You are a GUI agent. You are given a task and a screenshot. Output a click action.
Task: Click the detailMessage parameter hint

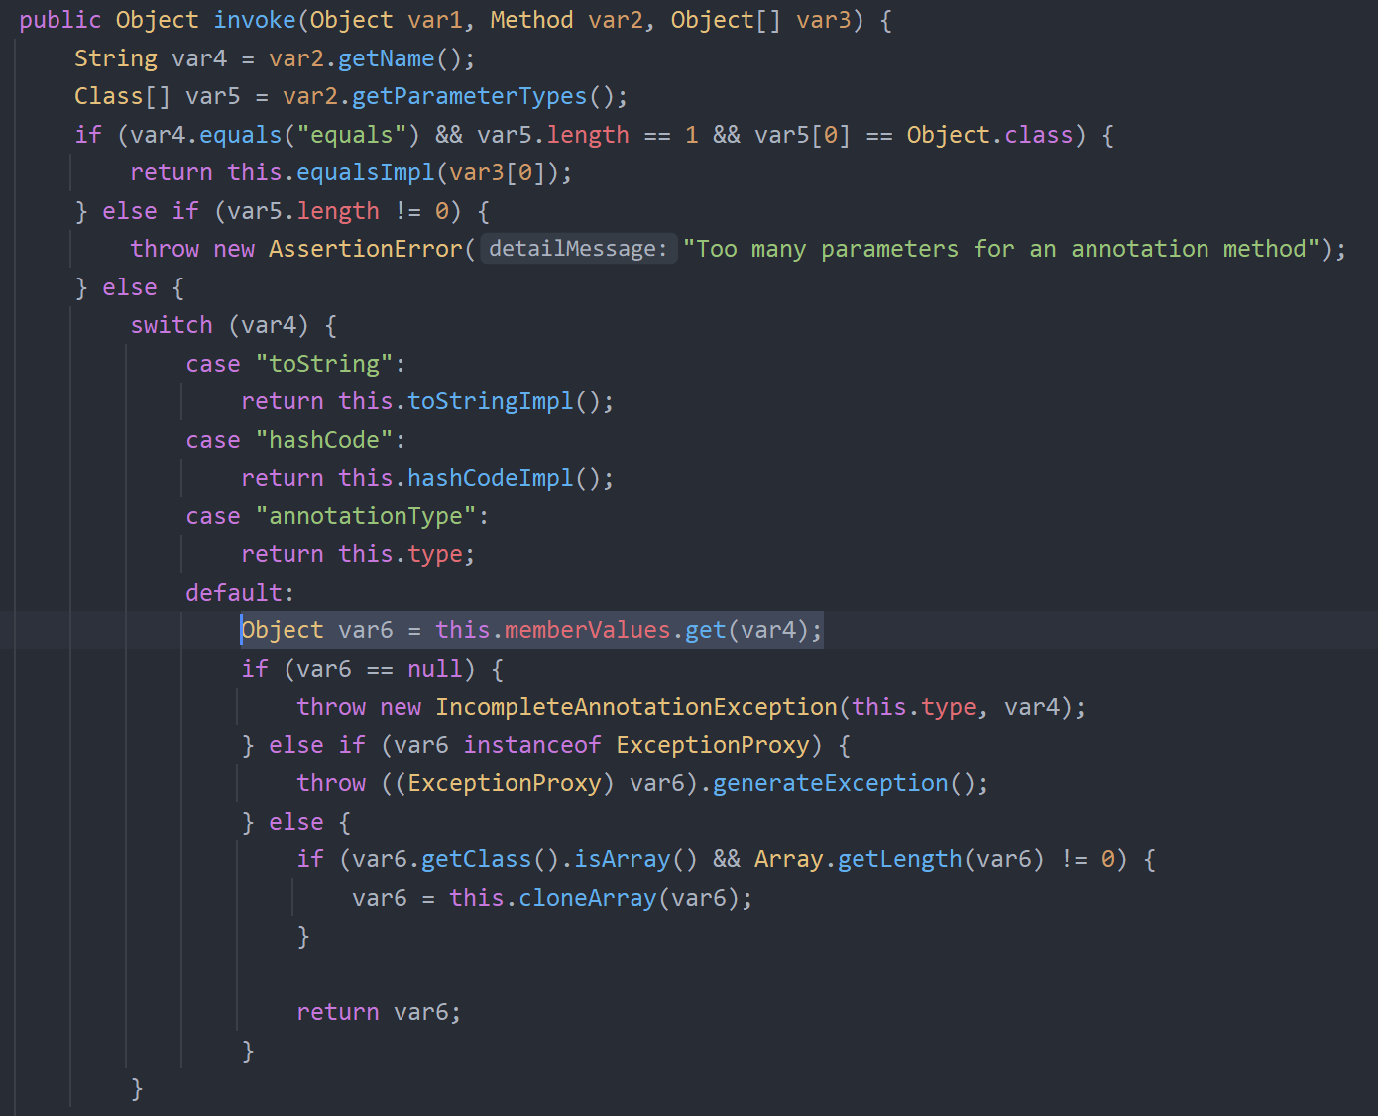click(578, 249)
